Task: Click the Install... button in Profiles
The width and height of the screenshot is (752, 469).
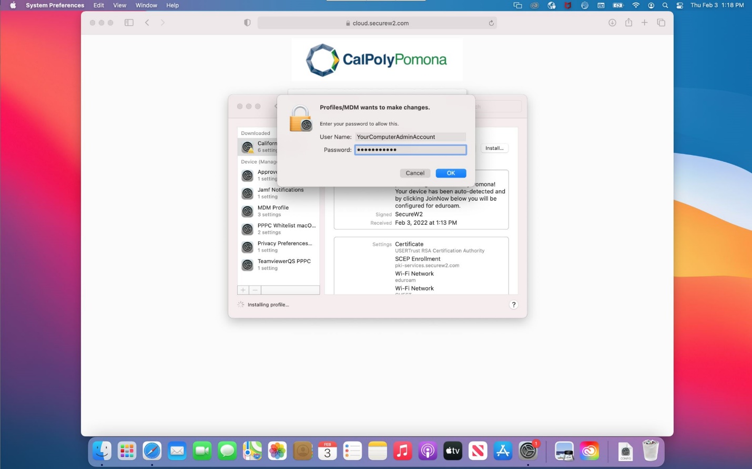Action: [494, 149]
